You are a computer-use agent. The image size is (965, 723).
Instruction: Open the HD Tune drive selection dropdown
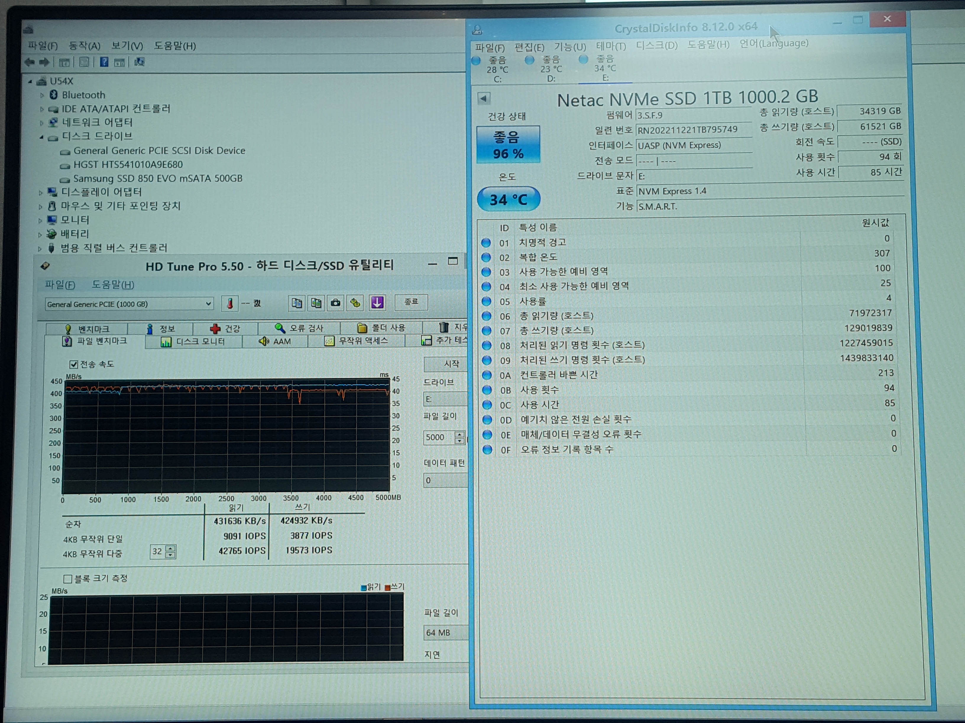[129, 304]
